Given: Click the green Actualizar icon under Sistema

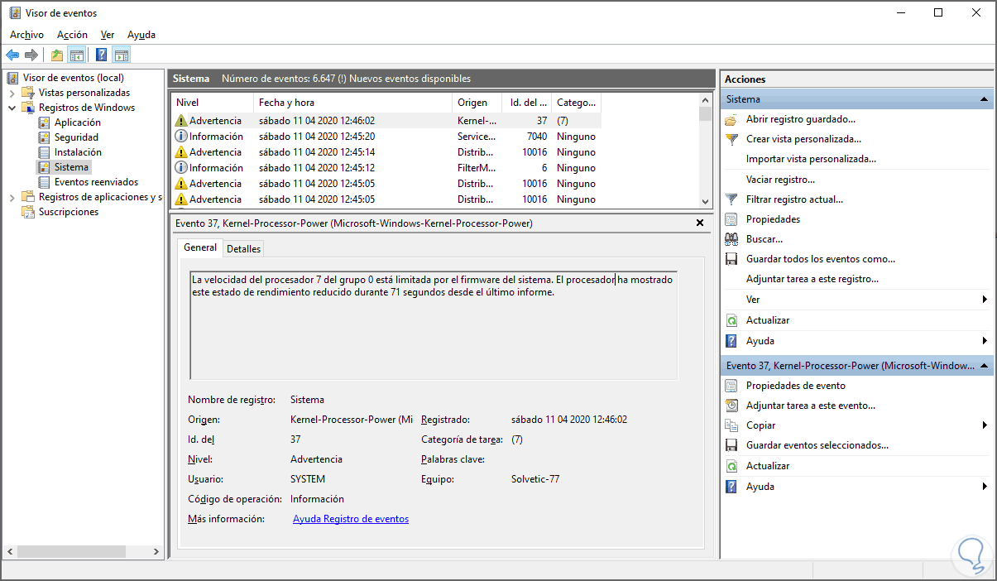Looking at the screenshot, I should click(731, 320).
